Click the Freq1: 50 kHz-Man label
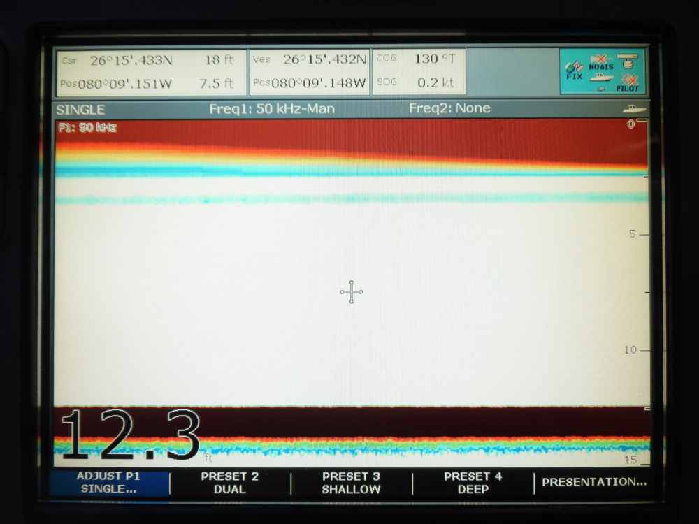This screenshot has width=699, height=524. pyautogui.click(x=271, y=108)
